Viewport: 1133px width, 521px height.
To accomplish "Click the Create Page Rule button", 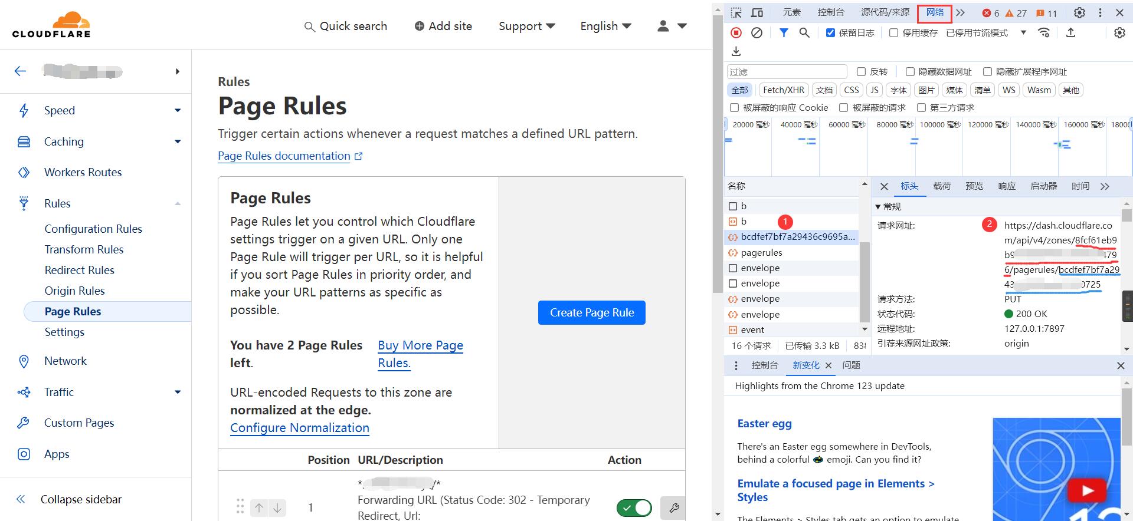I will (x=591, y=313).
